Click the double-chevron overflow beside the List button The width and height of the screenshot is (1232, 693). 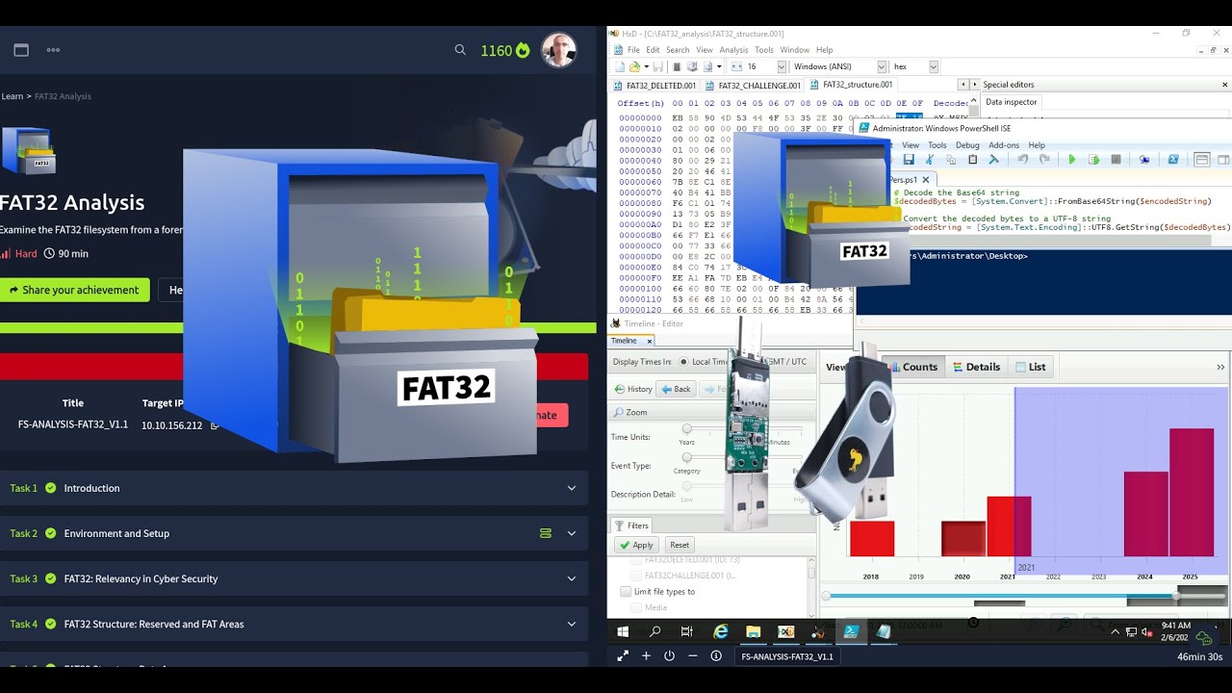pos(1220,367)
